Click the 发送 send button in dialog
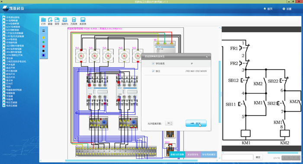303x164 pixels. (x=196, y=123)
